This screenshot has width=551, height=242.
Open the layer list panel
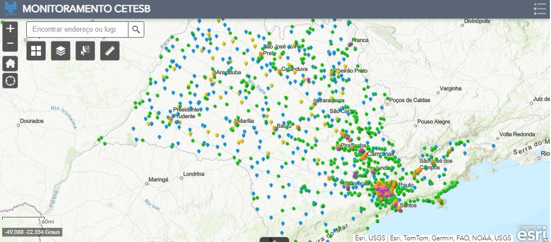click(61, 51)
